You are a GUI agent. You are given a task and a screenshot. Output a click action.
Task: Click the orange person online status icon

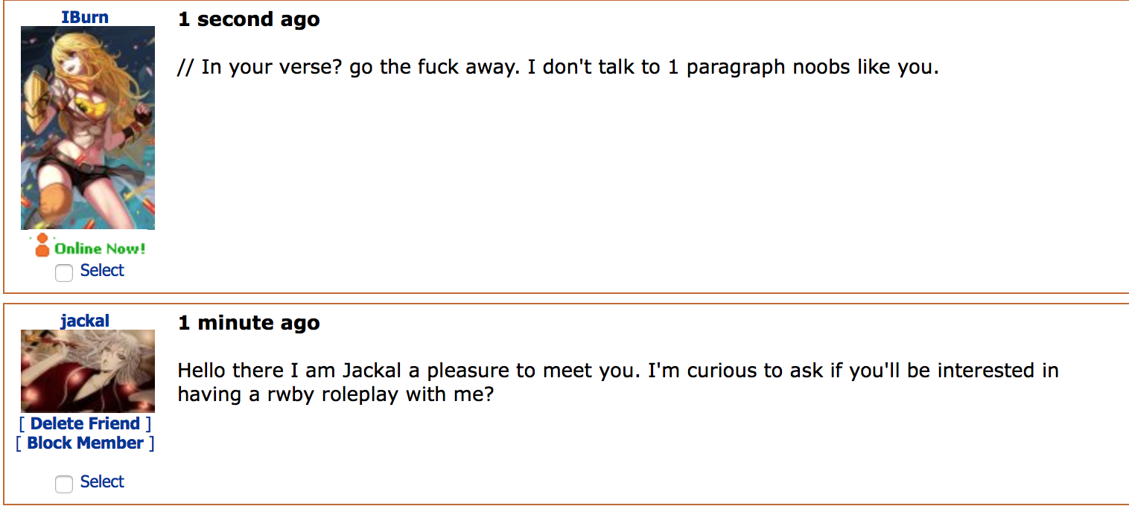pos(42,245)
